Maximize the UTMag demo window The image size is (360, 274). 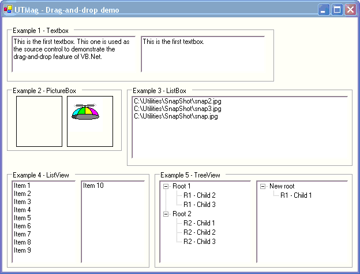pos(337,10)
